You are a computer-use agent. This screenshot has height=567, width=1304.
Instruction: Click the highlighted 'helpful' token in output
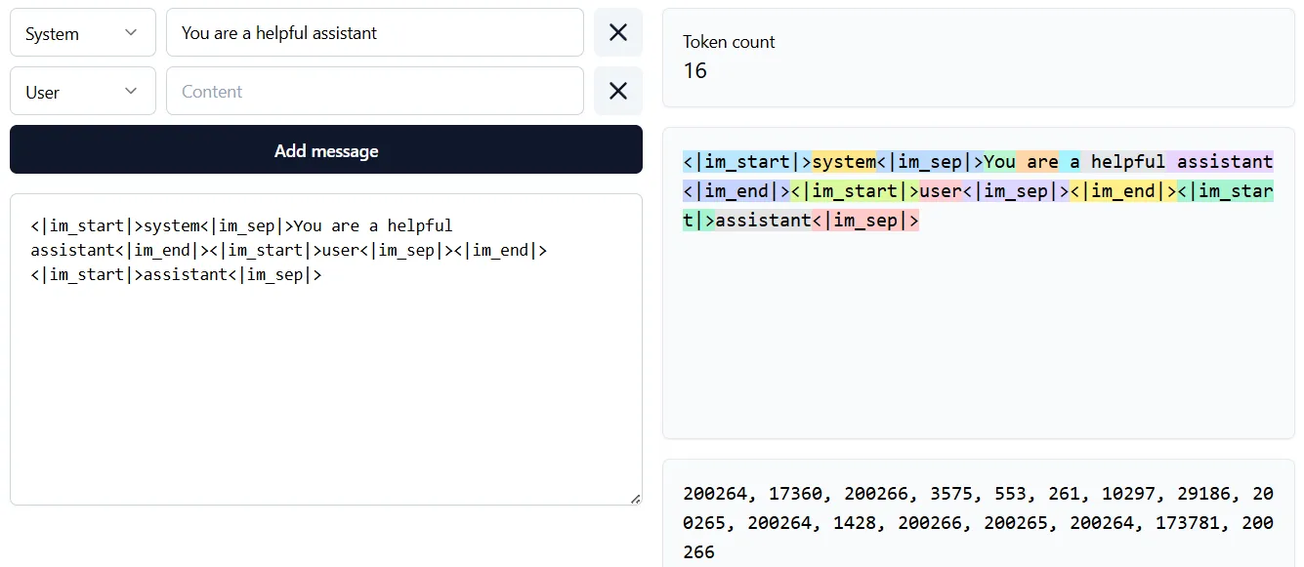point(1128,162)
